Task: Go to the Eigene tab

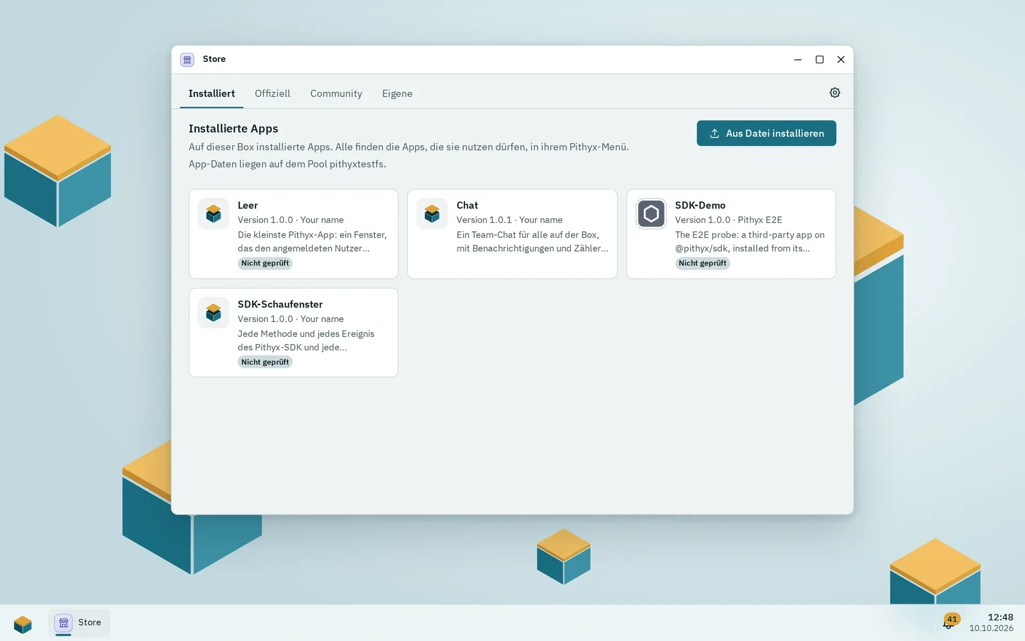Action: tap(397, 93)
